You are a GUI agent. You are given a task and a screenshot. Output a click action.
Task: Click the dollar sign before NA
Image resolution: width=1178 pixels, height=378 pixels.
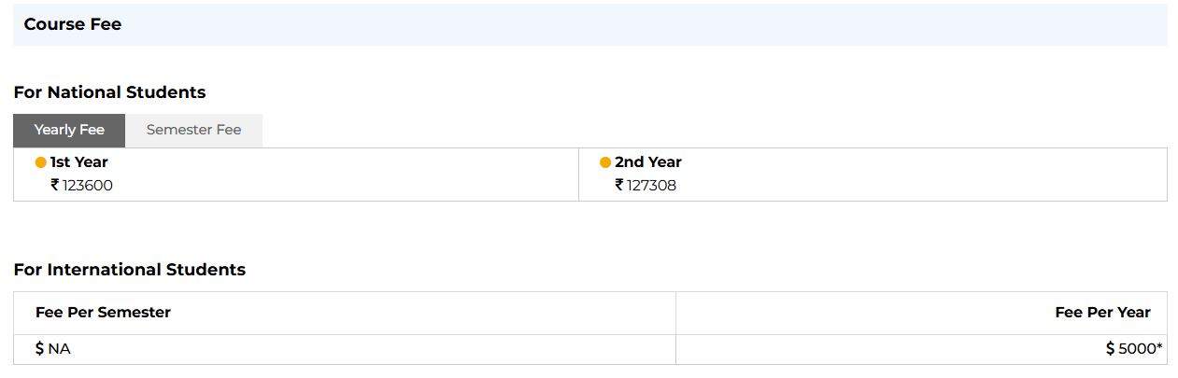click(x=39, y=348)
